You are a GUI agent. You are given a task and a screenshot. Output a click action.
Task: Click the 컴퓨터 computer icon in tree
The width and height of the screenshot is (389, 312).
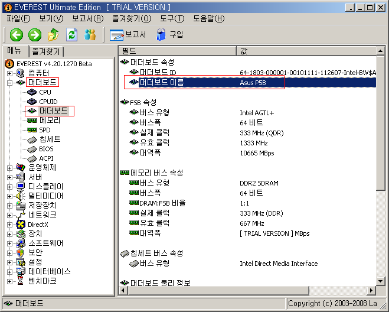(20, 73)
